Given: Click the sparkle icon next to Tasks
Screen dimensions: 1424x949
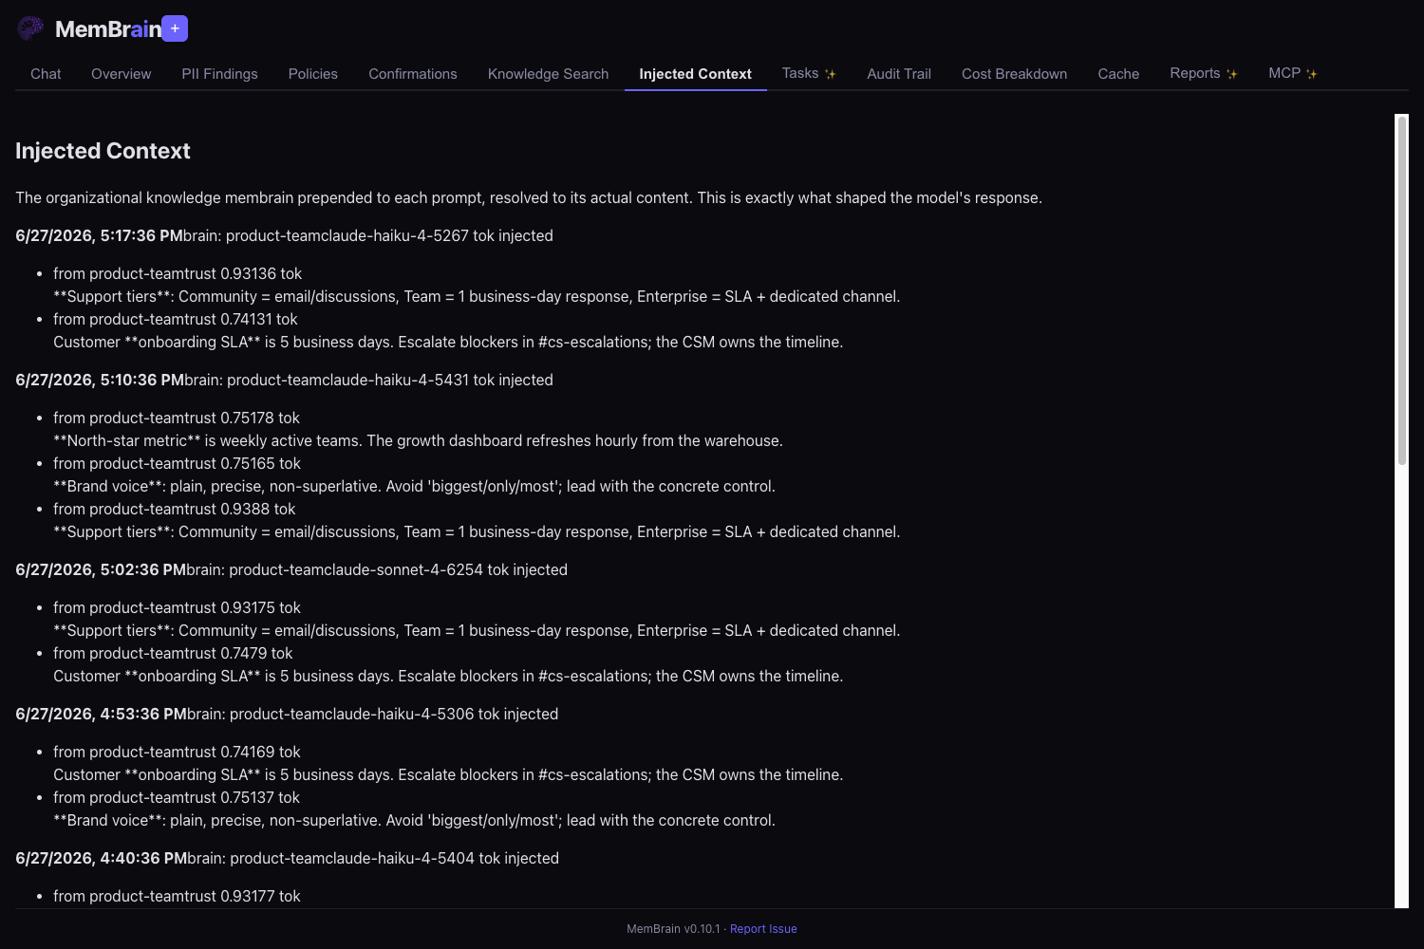Looking at the screenshot, I should tap(831, 74).
